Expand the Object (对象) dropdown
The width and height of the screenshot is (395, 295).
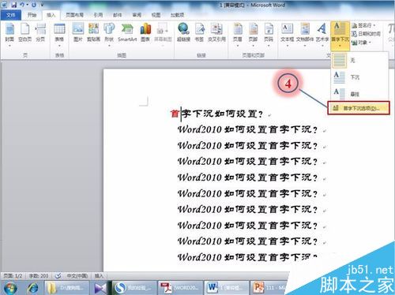370,43
